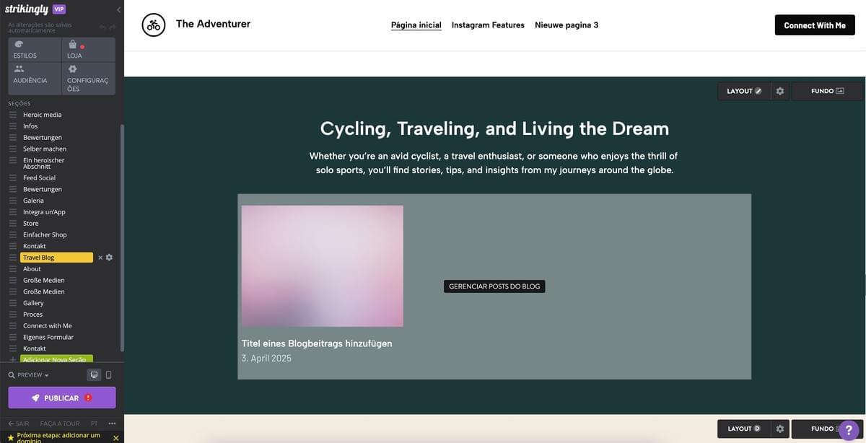The image size is (866, 443).
Task: Collapse the editor sidebar with the chevron
Action: point(118,9)
